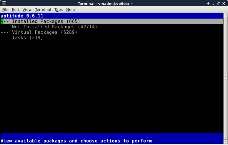The height and width of the screenshot is (145, 228).
Task: Select the Not Installed Packages (42714) label
Action: pos(55,27)
